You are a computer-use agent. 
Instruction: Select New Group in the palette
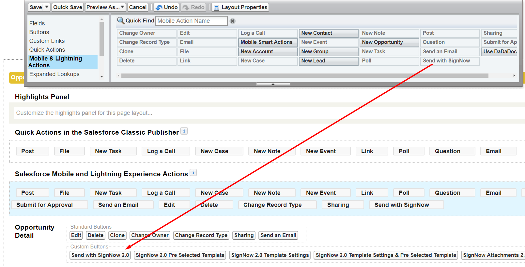[329, 52]
